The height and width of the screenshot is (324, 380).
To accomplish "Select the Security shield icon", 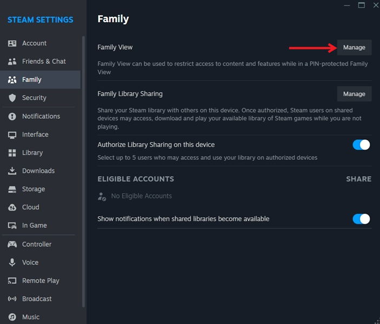I will point(12,98).
